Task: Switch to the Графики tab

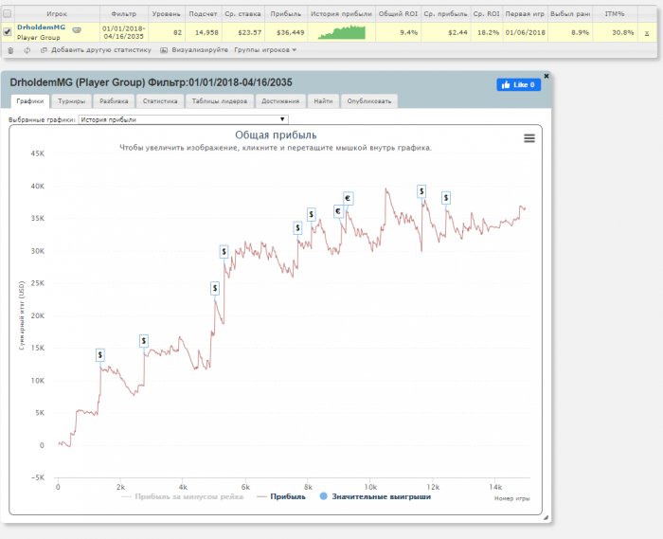Action: tap(30, 101)
